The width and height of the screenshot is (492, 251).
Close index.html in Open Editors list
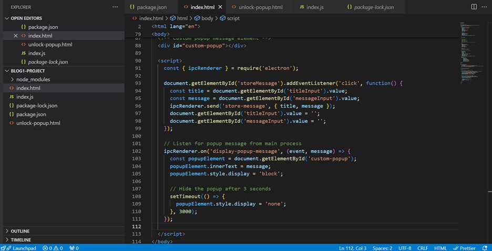pos(15,36)
